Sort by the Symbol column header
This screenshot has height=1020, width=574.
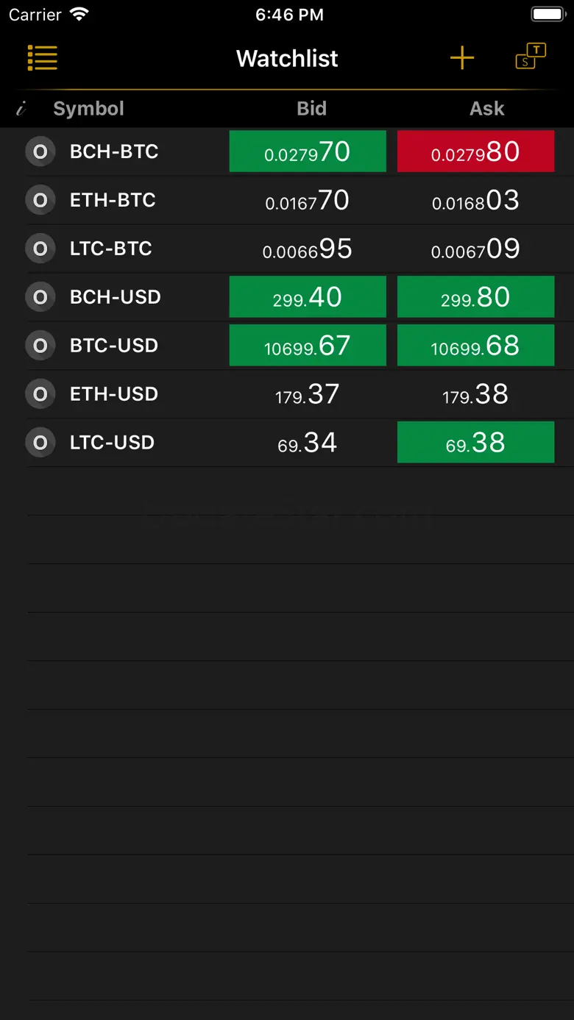(x=88, y=109)
